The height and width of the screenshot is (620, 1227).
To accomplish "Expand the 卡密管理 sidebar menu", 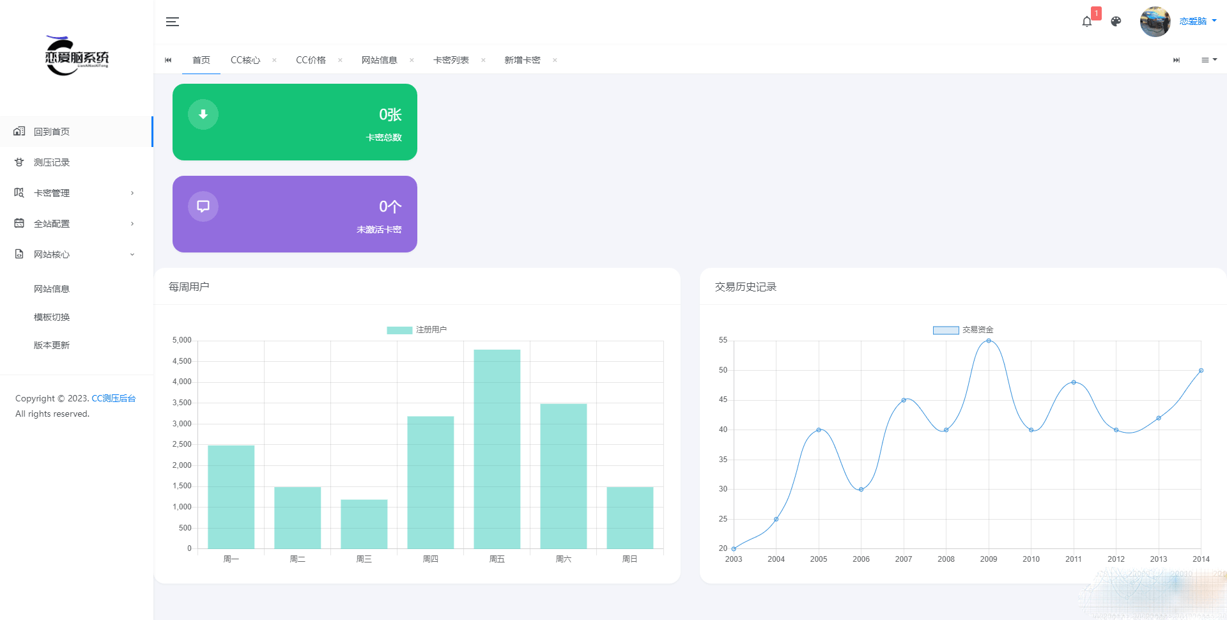I will tap(76, 193).
